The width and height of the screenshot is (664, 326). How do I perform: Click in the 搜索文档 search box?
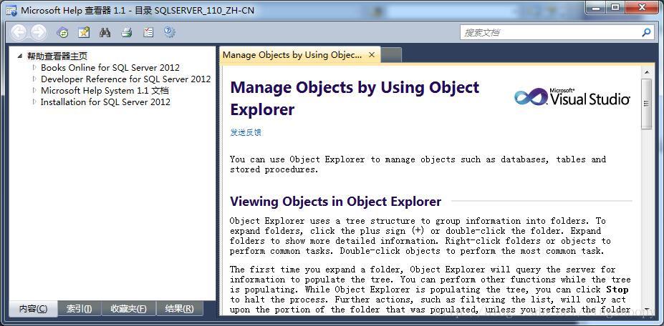(x=550, y=32)
